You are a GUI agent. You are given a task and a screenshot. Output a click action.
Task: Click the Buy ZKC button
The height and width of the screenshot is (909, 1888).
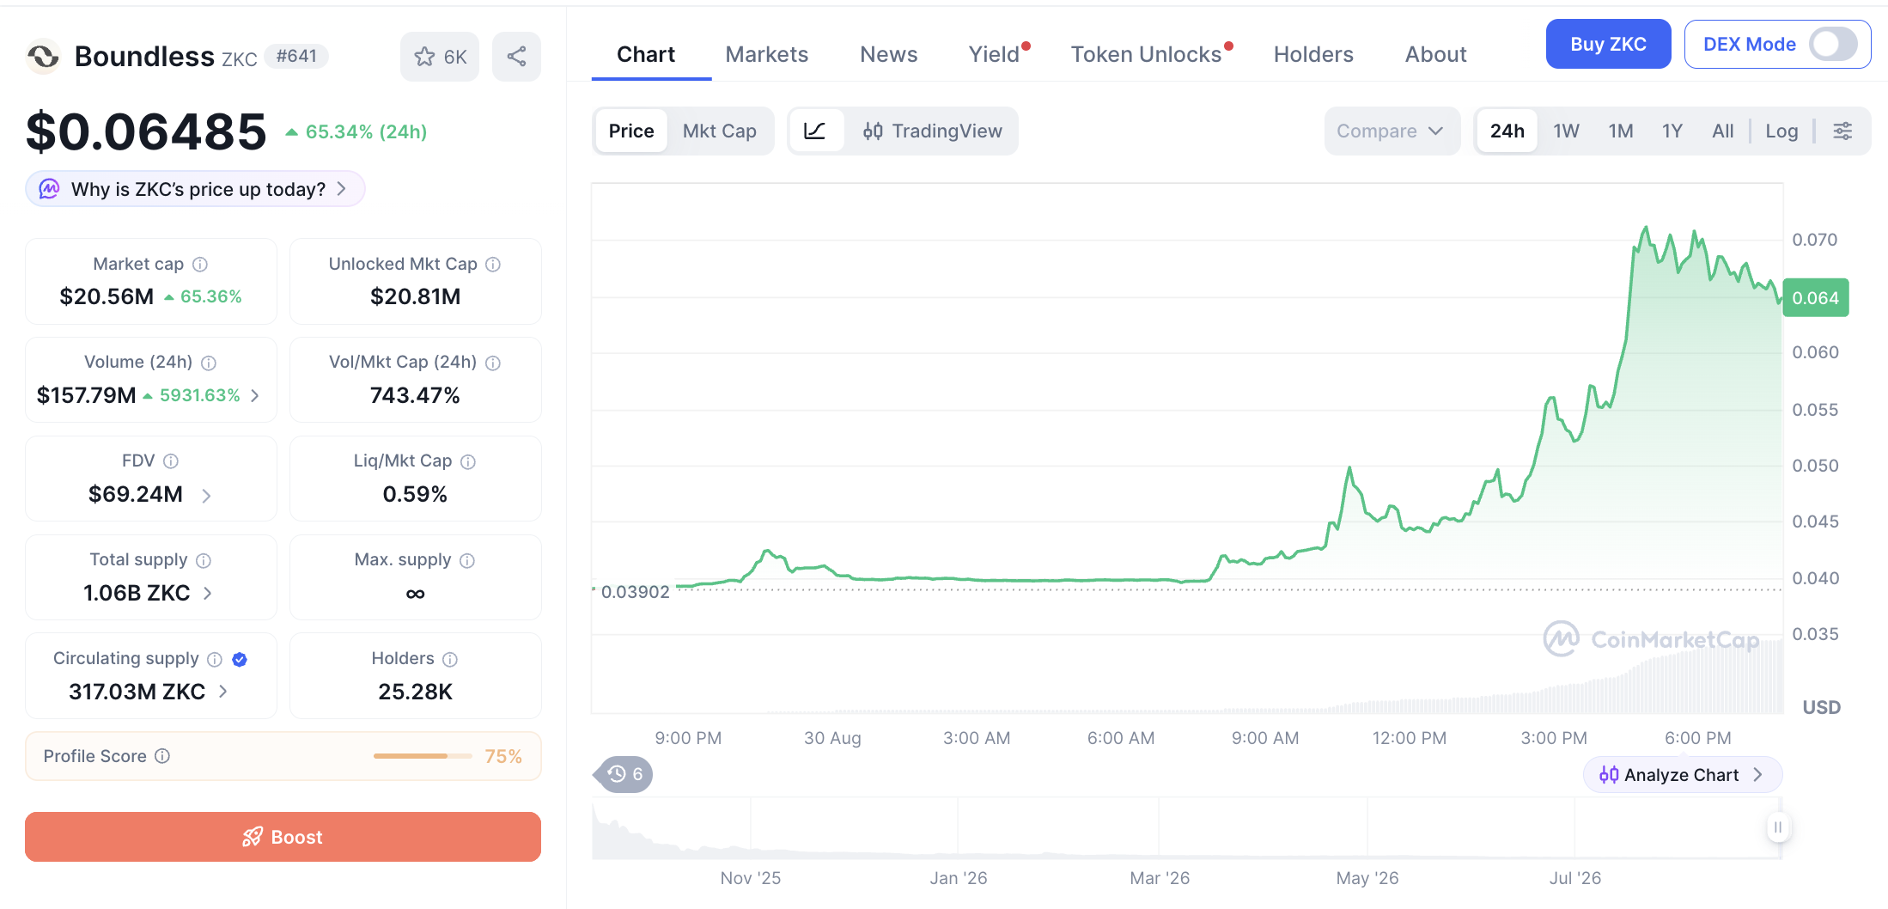[1608, 44]
